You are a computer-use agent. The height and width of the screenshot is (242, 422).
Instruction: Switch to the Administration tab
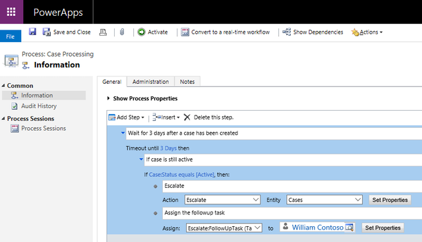(x=150, y=82)
